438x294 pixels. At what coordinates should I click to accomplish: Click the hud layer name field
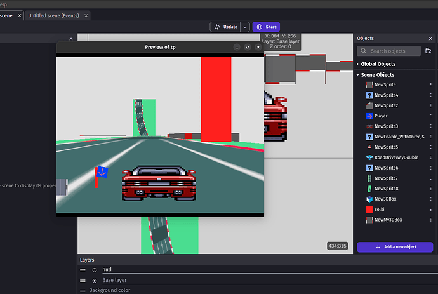point(270,270)
